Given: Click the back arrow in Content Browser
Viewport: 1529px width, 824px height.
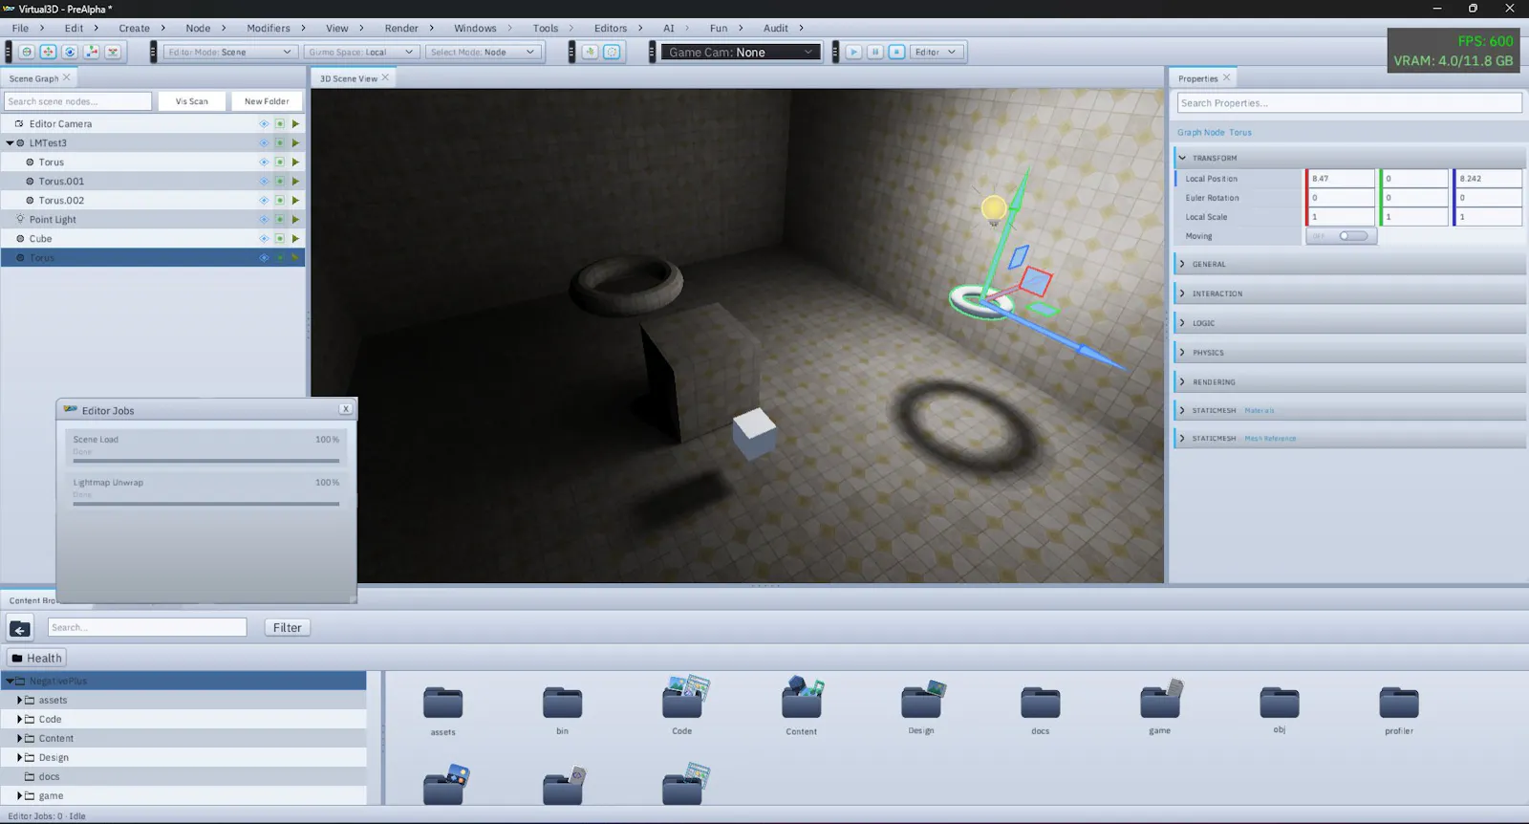Looking at the screenshot, I should click(20, 628).
